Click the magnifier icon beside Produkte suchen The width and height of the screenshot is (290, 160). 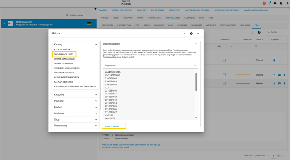click(x=67, y=15)
